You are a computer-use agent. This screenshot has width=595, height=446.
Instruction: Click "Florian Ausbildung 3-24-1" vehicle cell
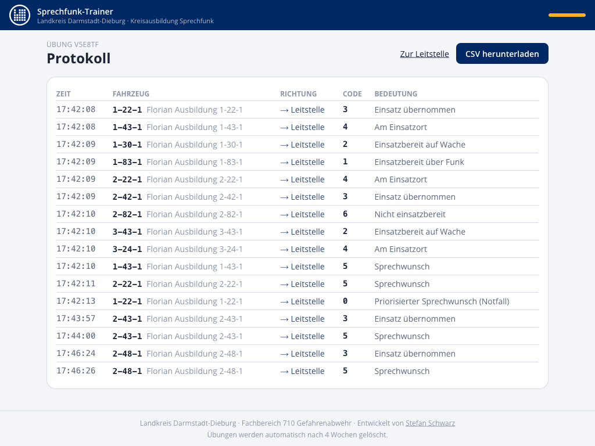(194, 249)
